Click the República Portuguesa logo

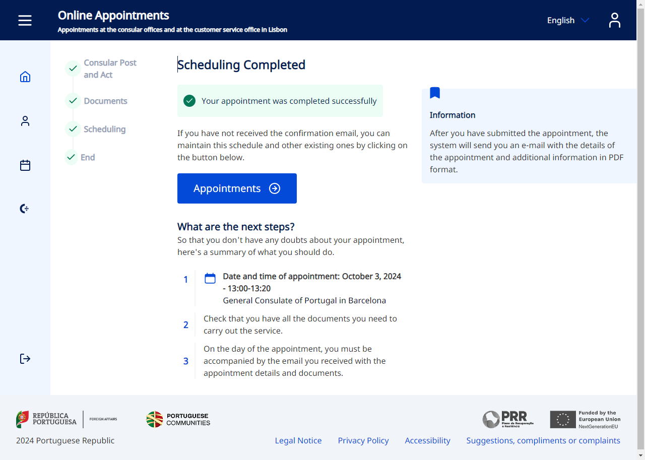[x=47, y=419]
